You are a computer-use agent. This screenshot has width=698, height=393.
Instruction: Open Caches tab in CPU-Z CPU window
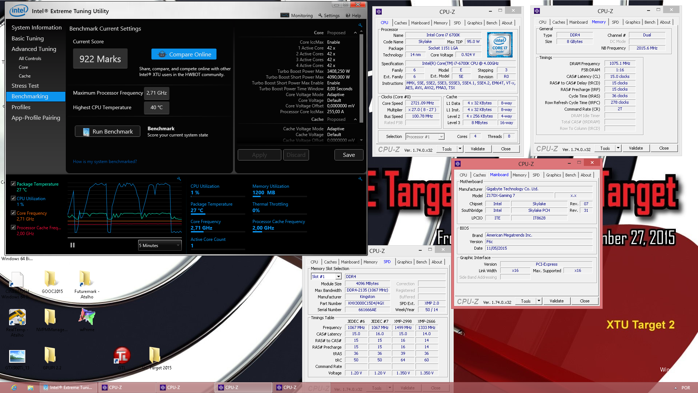coord(400,23)
